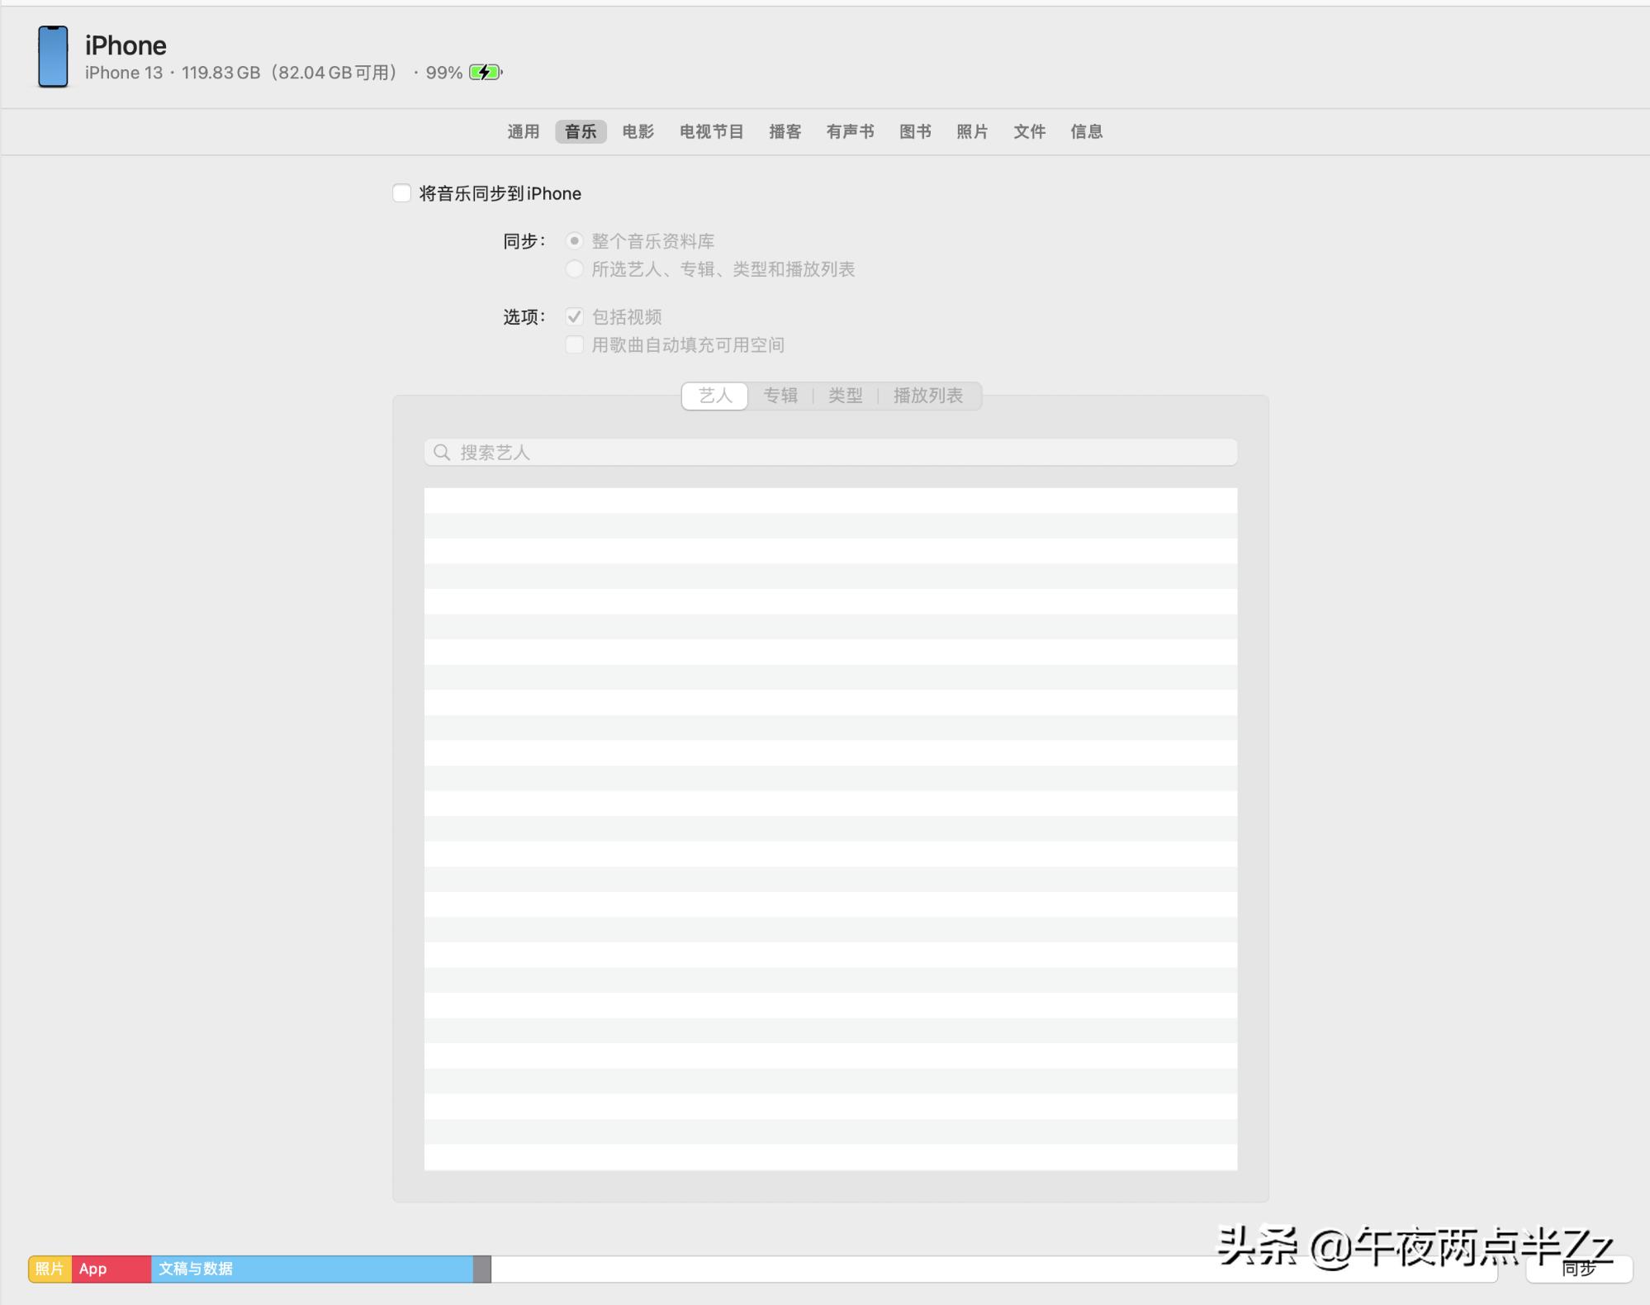The image size is (1650, 1305).
Task: Select the 整个音乐资料库 radio option
Action: click(x=575, y=240)
